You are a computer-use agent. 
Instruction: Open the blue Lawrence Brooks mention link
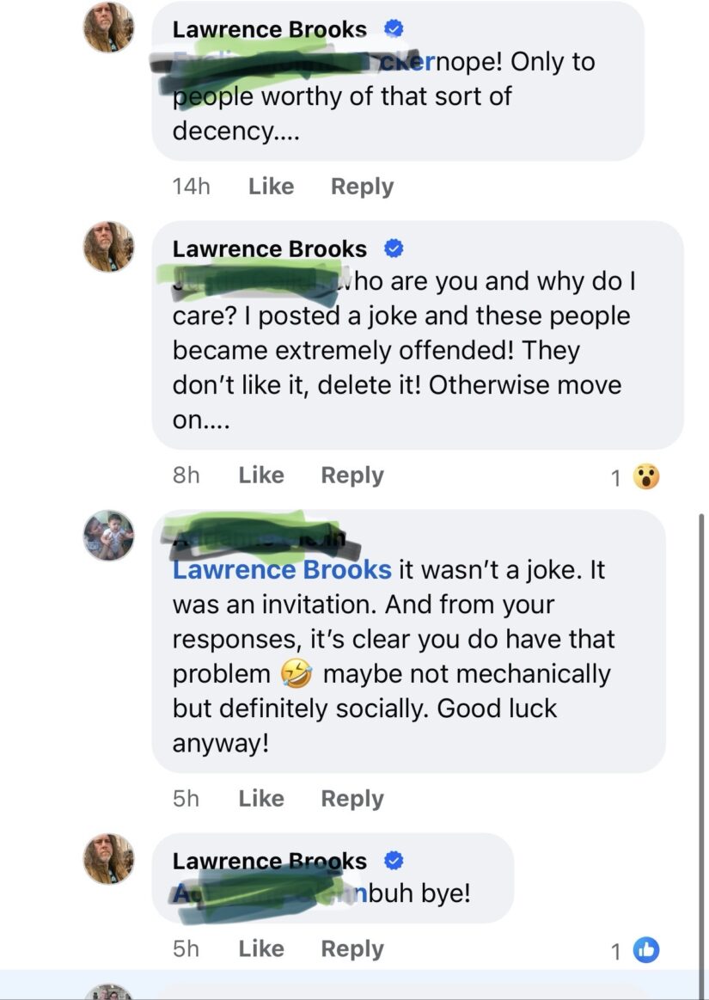coord(282,569)
